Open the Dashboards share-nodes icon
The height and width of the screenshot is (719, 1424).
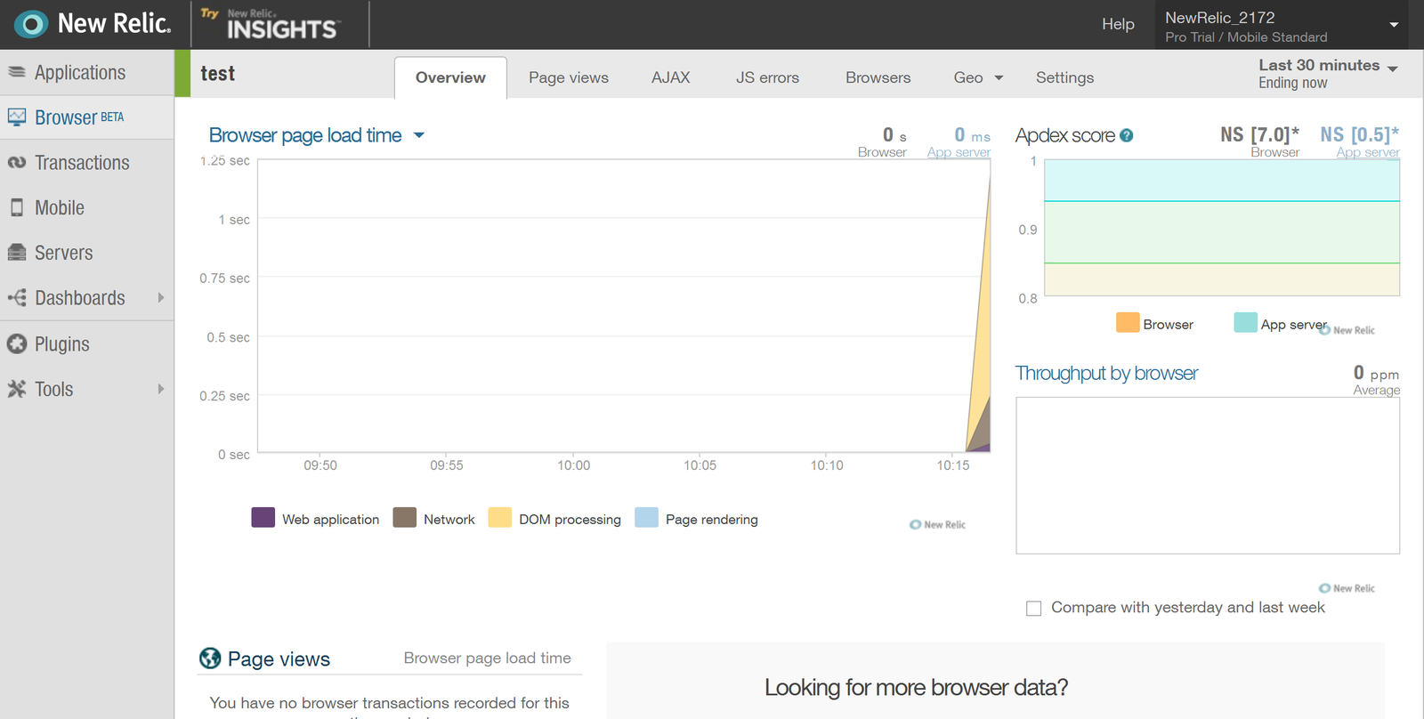pyautogui.click(x=17, y=297)
